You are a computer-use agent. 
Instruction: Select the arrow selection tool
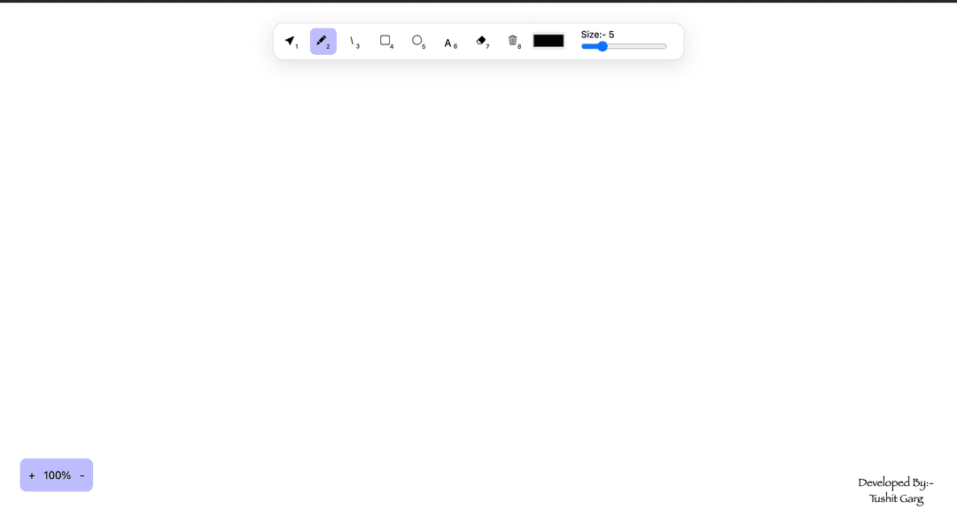point(291,42)
